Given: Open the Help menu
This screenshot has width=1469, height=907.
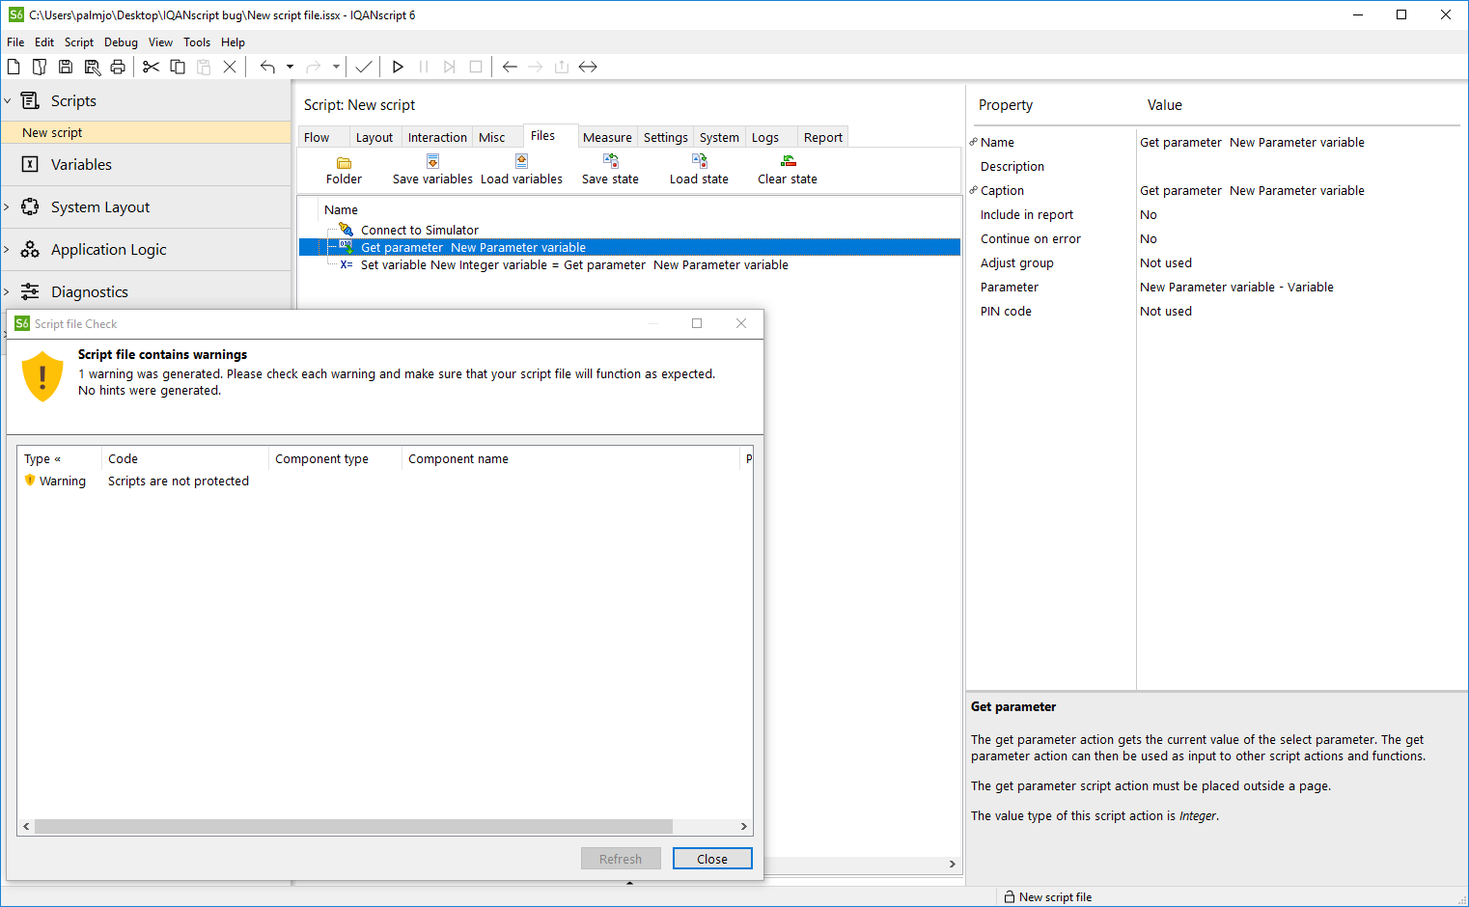Looking at the screenshot, I should (233, 42).
